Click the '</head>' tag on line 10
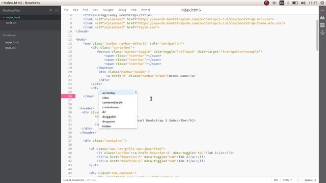The image size is (326, 183). click(x=82, y=31)
